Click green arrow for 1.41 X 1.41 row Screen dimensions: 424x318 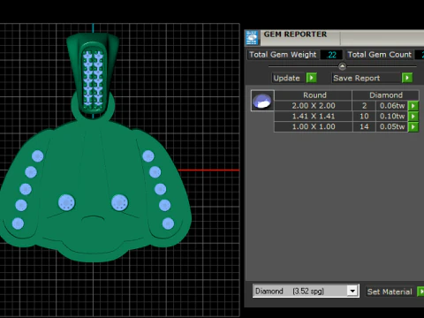(x=413, y=117)
